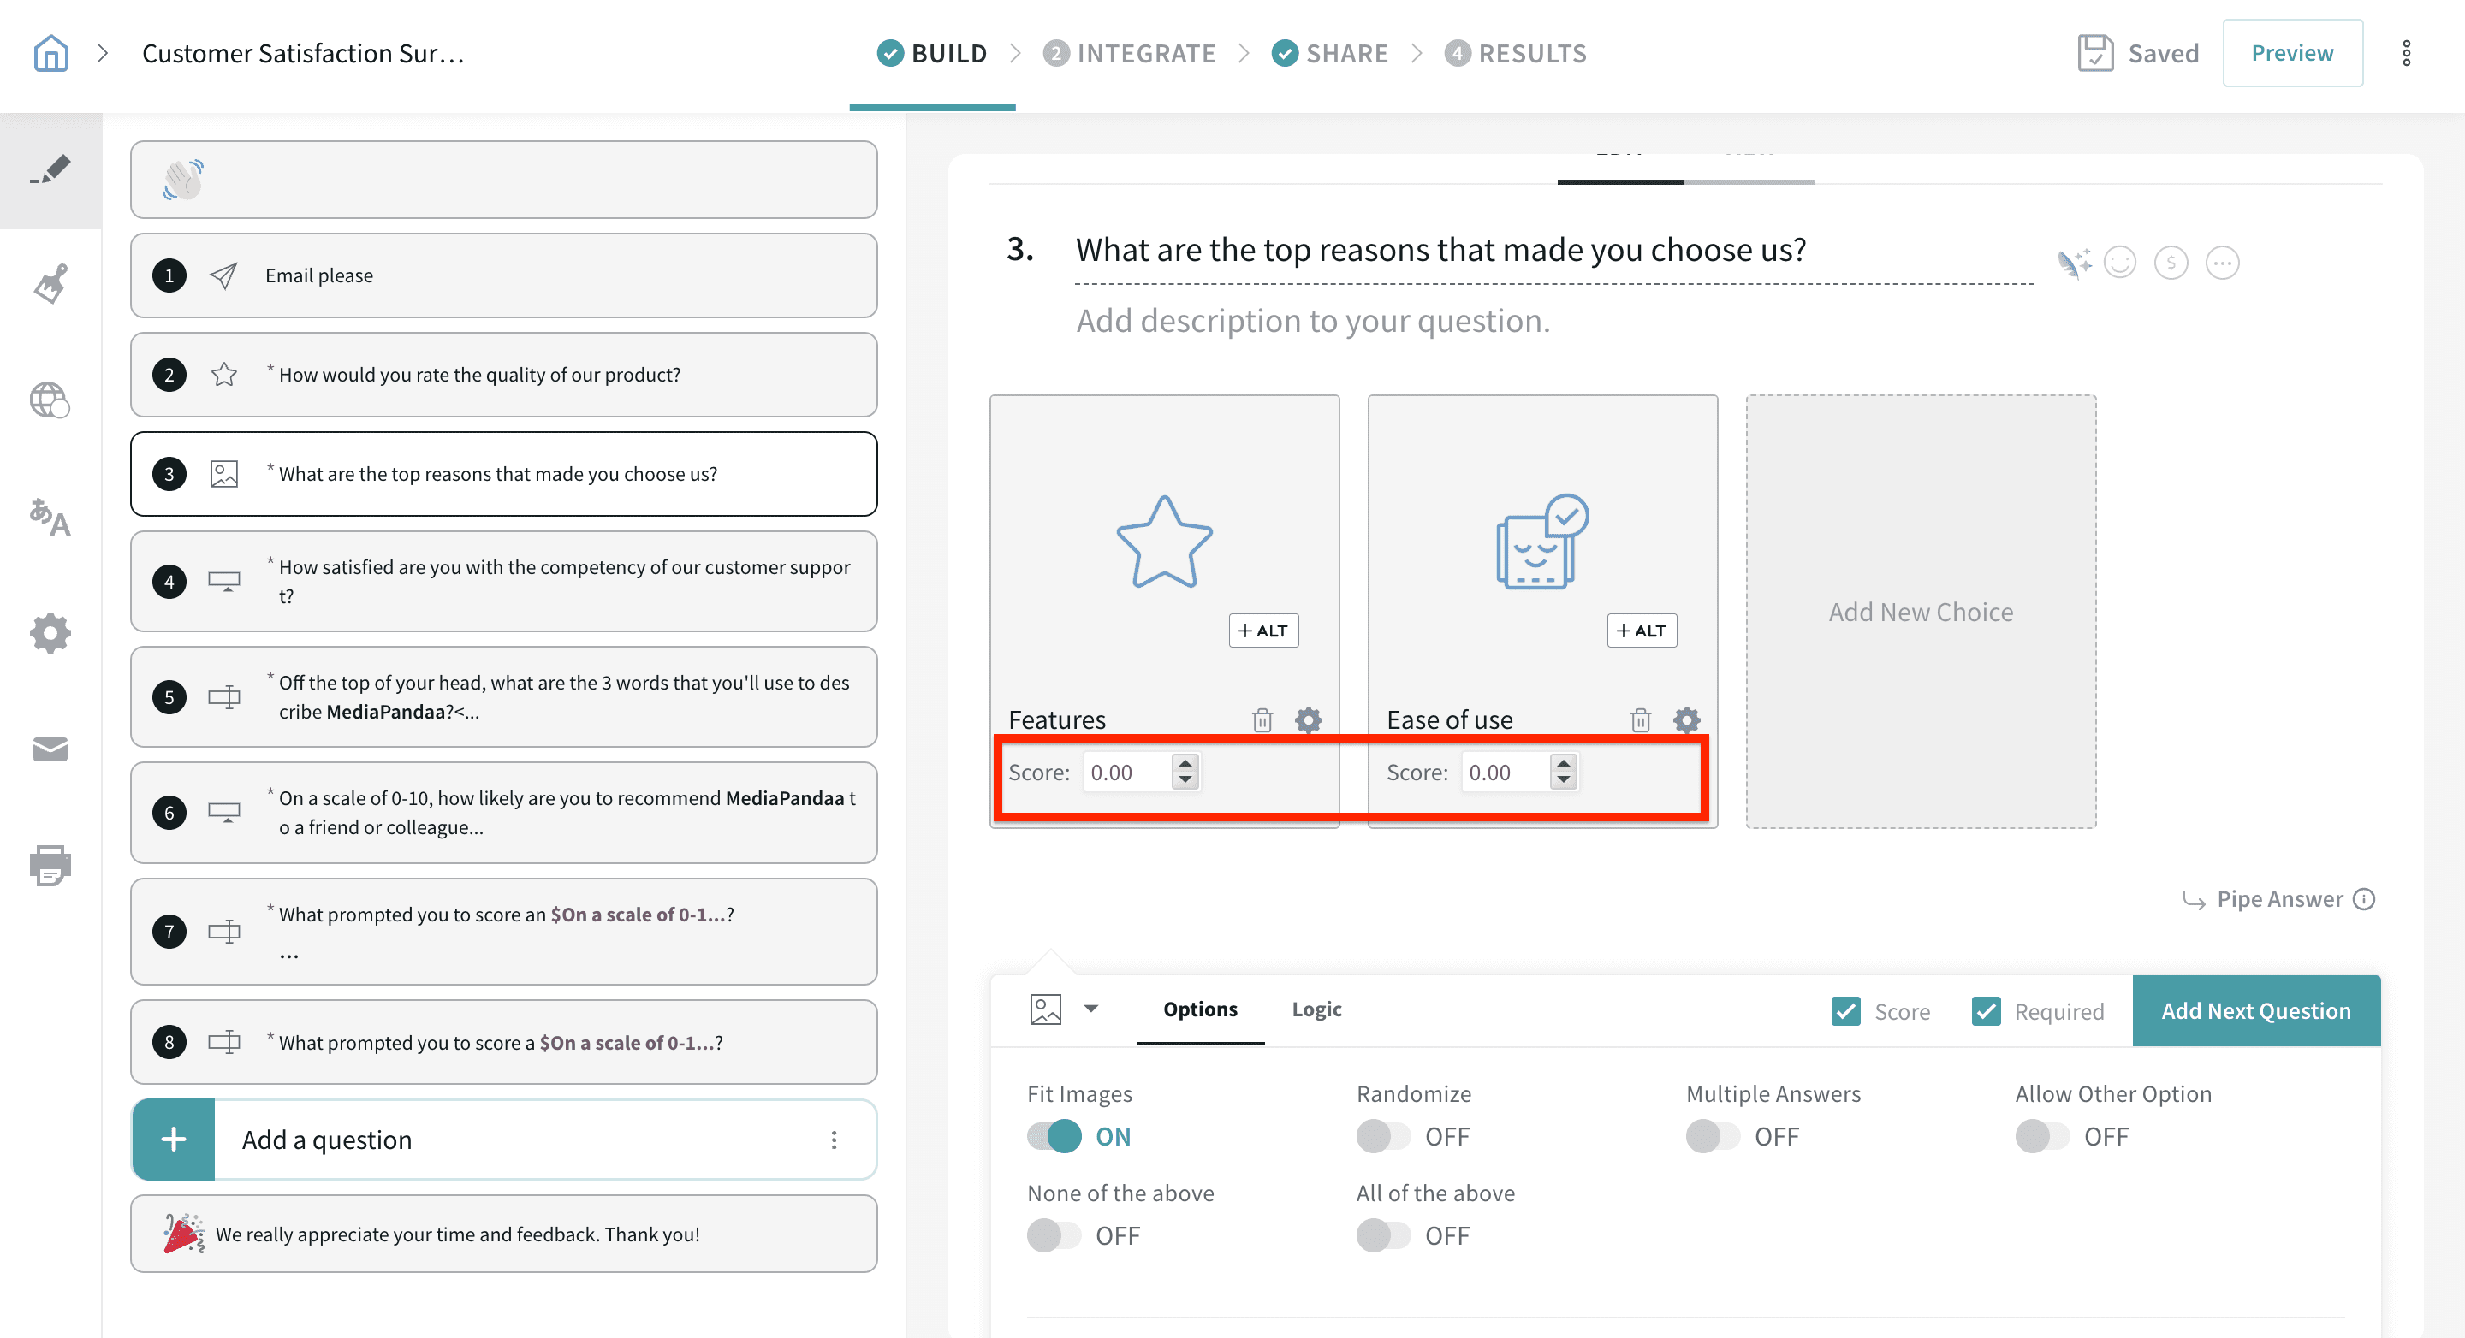The height and width of the screenshot is (1338, 2465).
Task: Delete the Features choice with trash icon
Action: point(1262,720)
